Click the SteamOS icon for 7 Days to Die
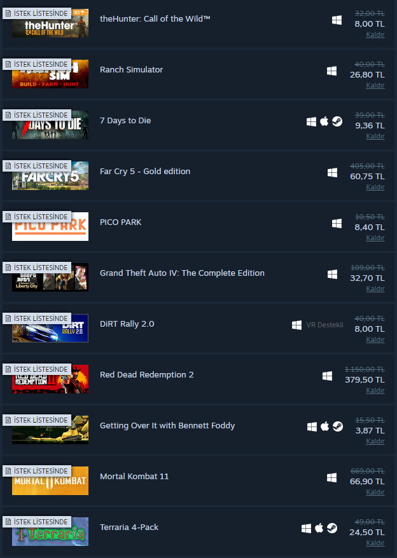This screenshot has height=558, width=397. (337, 121)
